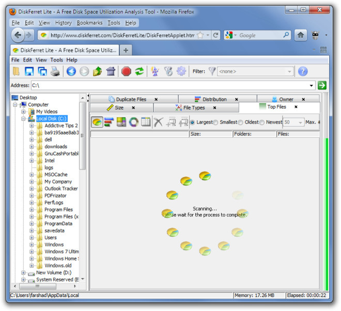This screenshot has width=341, height=311.
Task: Switch to the Size tab
Action: pyautogui.click(x=119, y=107)
